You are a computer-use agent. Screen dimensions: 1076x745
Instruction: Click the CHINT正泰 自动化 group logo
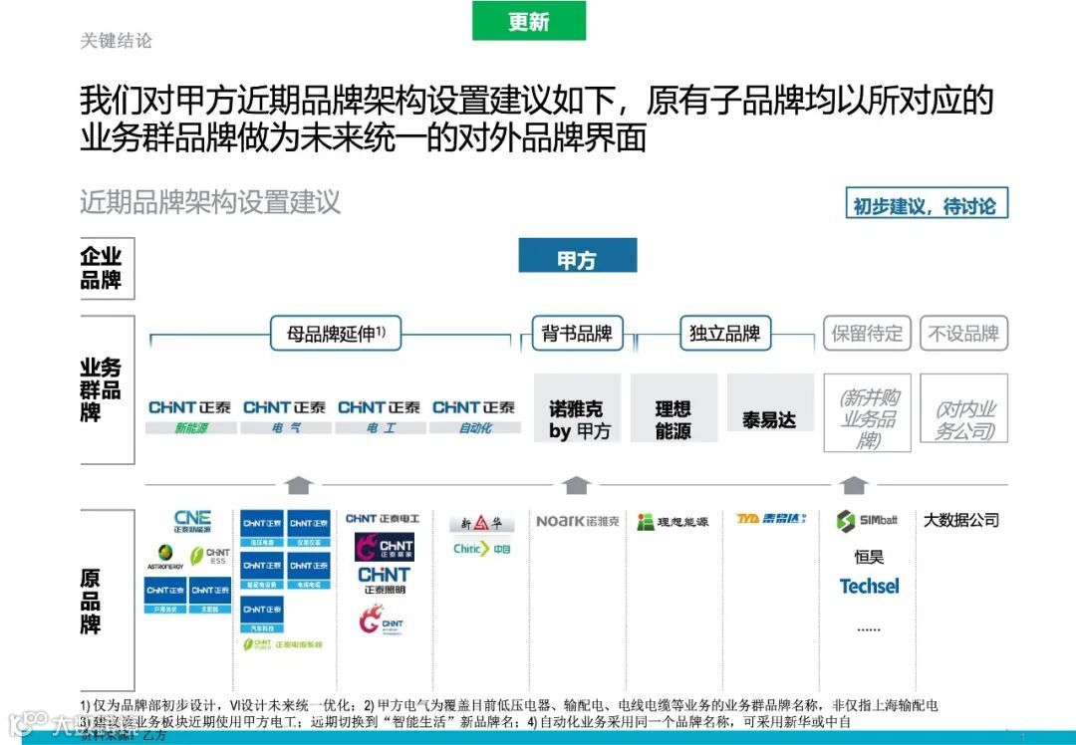(x=474, y=416)
